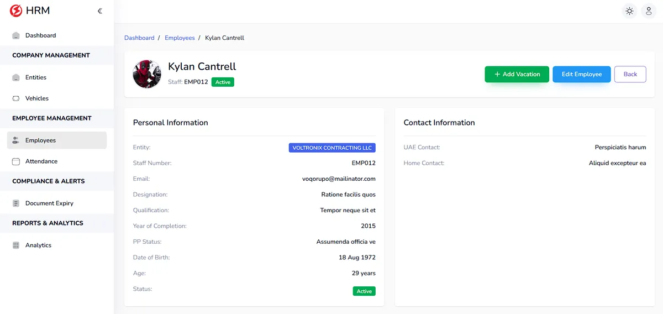
Task: Click Date of Birth '18 Aug 1972'
Action: tap(357, 258)
